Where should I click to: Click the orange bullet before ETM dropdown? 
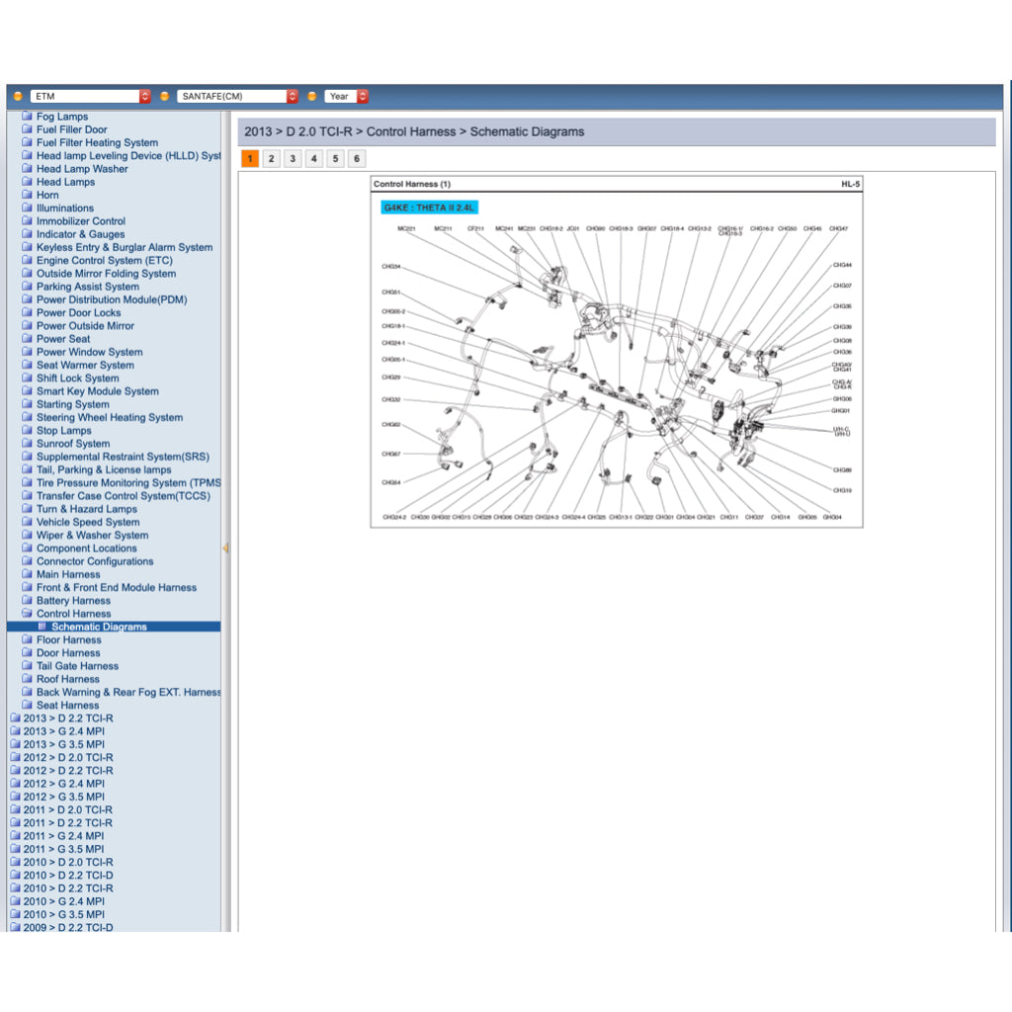[x=18, y=97]
